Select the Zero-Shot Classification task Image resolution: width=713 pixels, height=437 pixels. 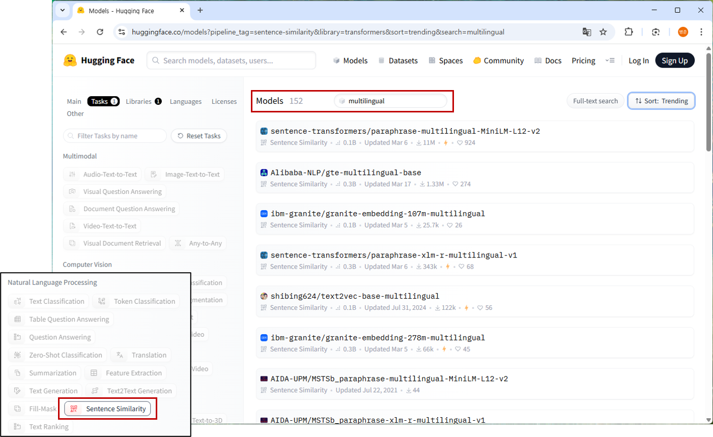point(58,355)
